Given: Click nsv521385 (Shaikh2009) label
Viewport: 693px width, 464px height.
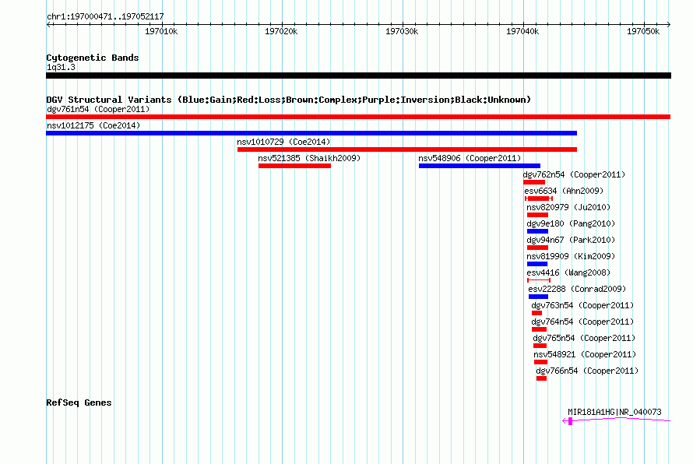Looking at the screenshot, I should pyautogui.click(x=309, y=158).
